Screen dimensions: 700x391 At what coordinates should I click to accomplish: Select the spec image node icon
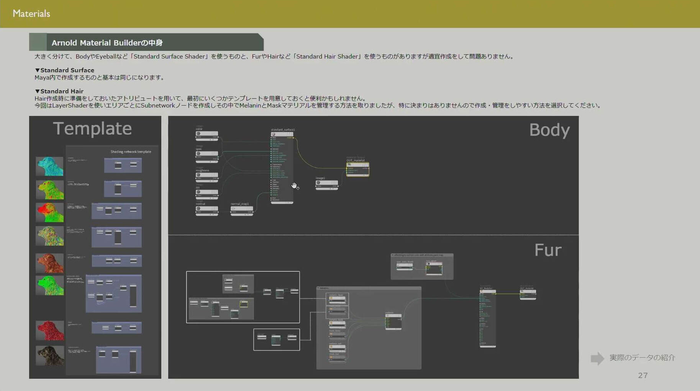198,154
